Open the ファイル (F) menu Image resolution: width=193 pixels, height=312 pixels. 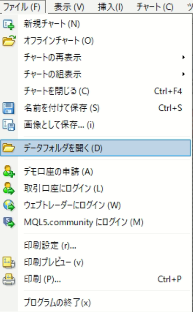coord(22,7)
